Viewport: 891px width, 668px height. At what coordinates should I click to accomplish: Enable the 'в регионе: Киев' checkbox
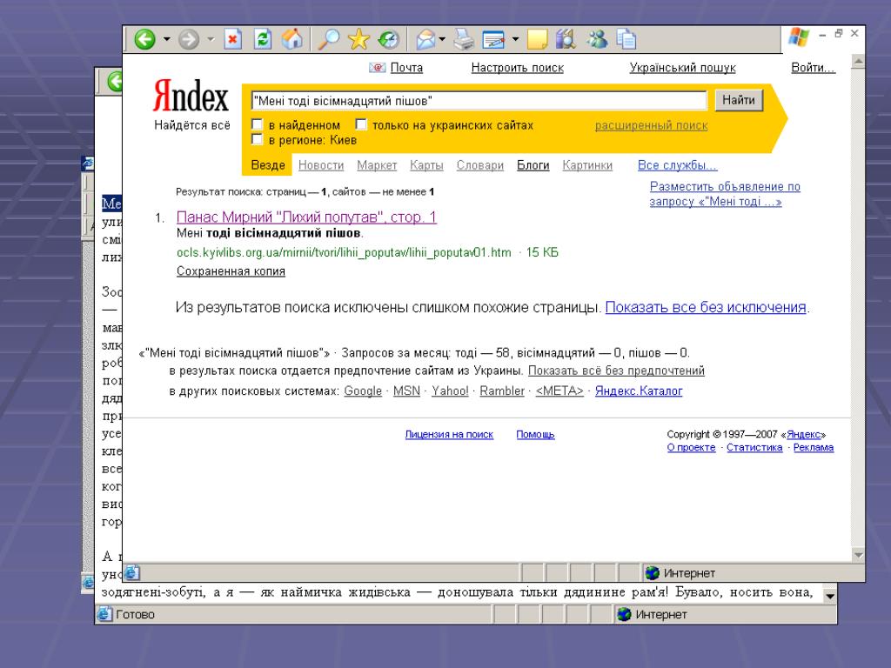click(x=257, y=139)
